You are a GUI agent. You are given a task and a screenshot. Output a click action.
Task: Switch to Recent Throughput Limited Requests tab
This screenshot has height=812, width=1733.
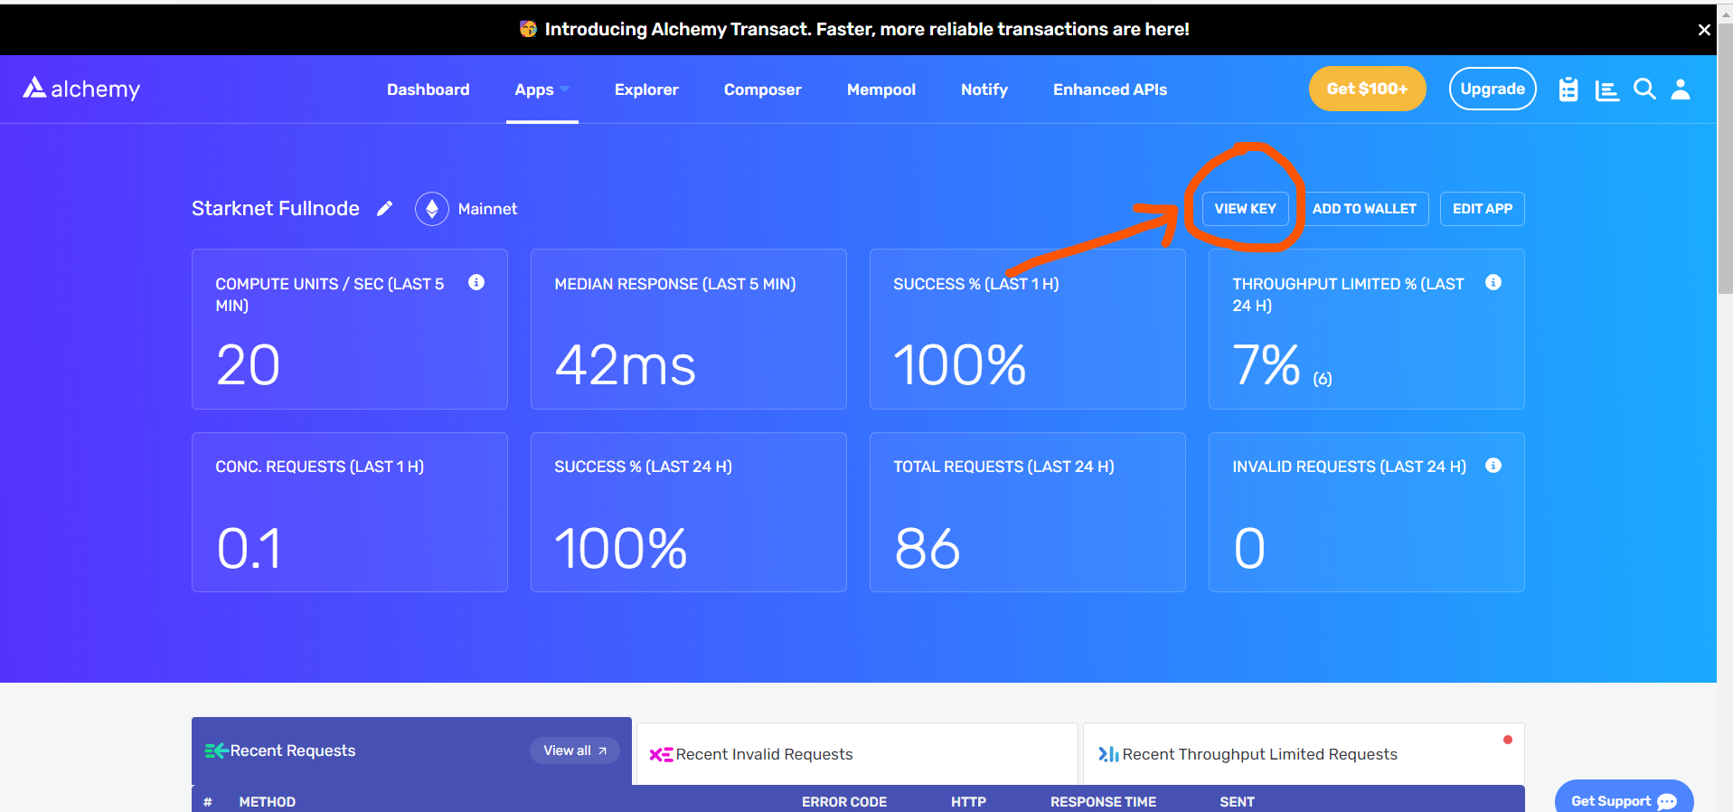[x=1304, y=754]
